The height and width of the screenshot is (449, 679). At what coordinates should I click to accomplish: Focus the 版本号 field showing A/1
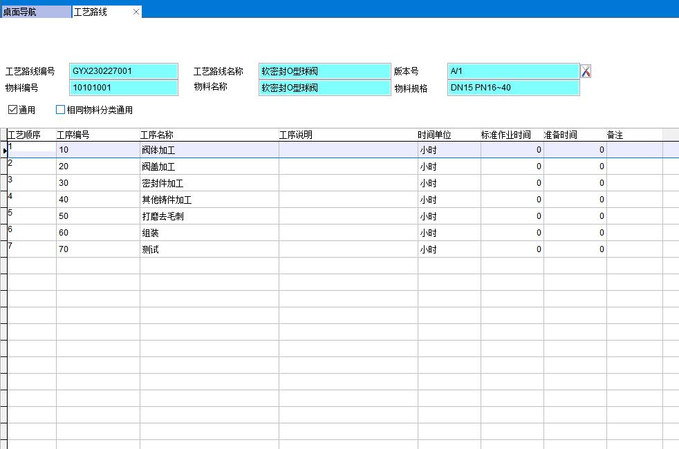512,71
